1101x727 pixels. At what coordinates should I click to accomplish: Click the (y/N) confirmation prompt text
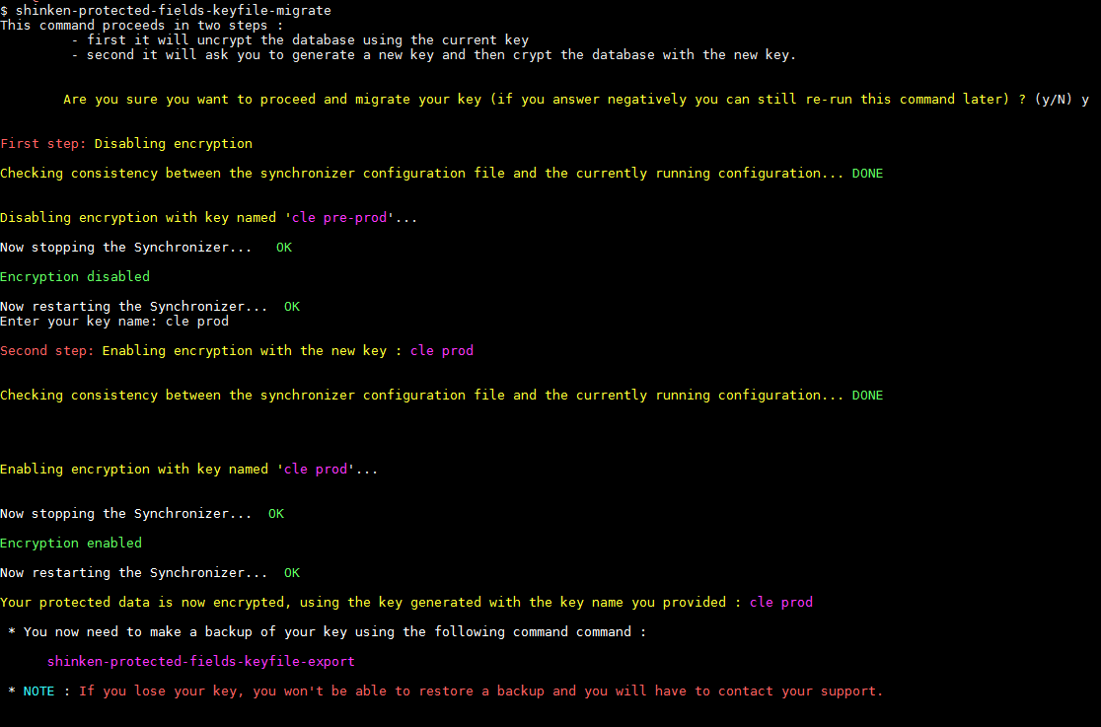1054,100
